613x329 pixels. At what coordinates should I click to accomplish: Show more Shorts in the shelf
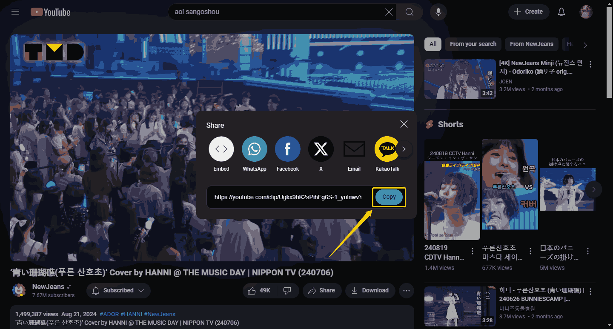pos(594,189)
